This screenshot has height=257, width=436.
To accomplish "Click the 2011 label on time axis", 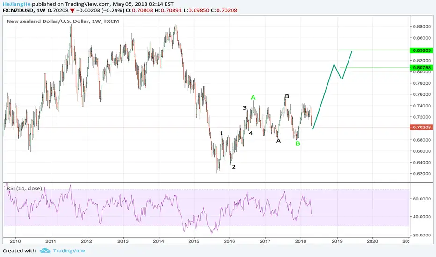I will 51,241.
